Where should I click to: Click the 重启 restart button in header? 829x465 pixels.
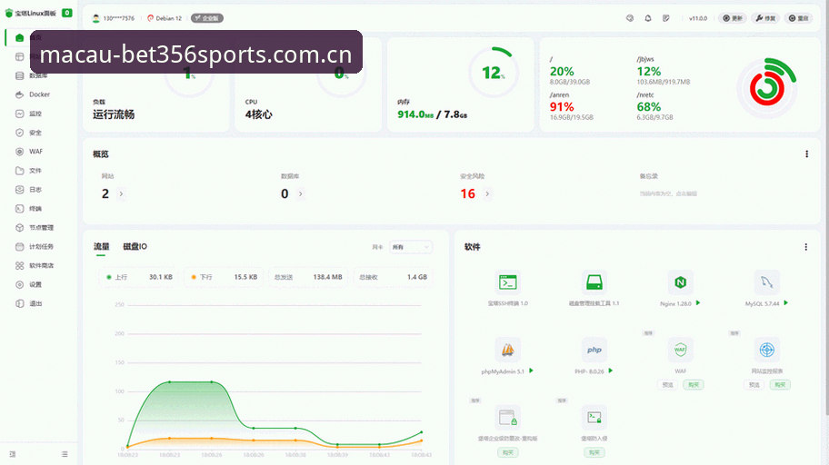tap(798, 18)
